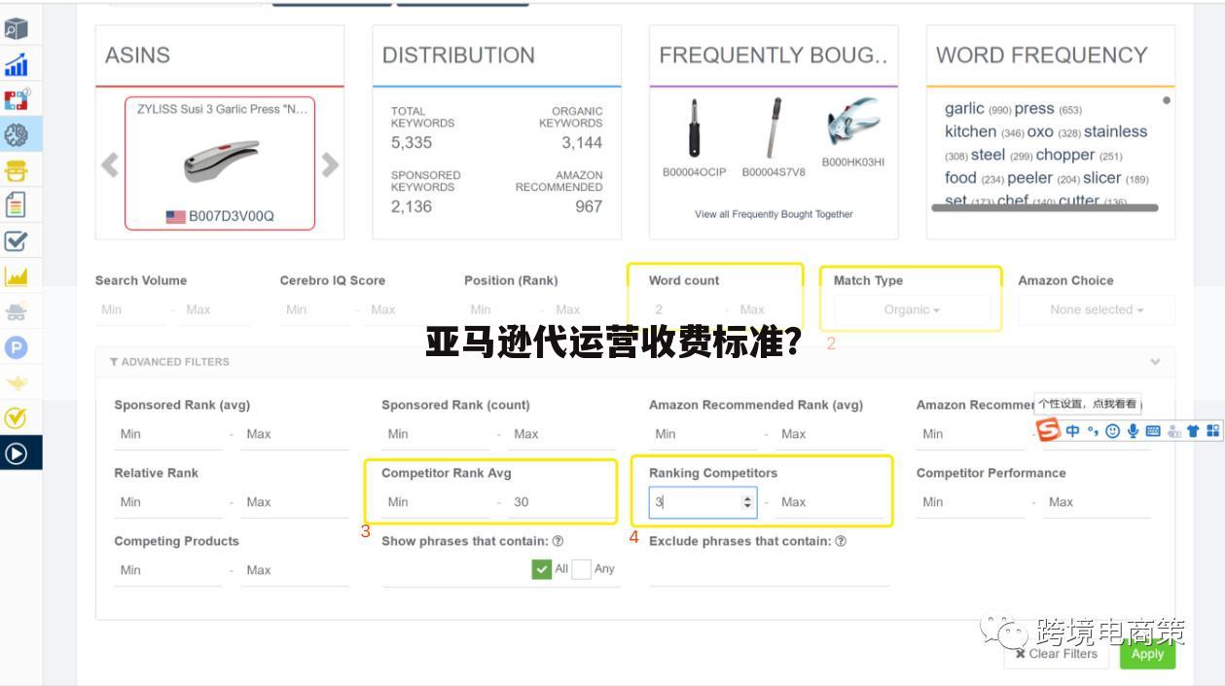Open the Sogou on-screen keyboard icon
Image resolution: width=1225 pixels, height=686 pixels.
point(1154,428)
